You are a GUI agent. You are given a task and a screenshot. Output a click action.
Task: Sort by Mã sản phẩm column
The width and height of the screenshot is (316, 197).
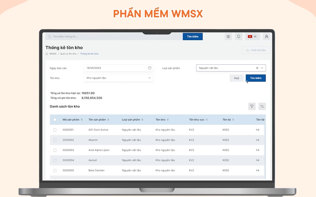pyautogui.click(x=82, y=120)
